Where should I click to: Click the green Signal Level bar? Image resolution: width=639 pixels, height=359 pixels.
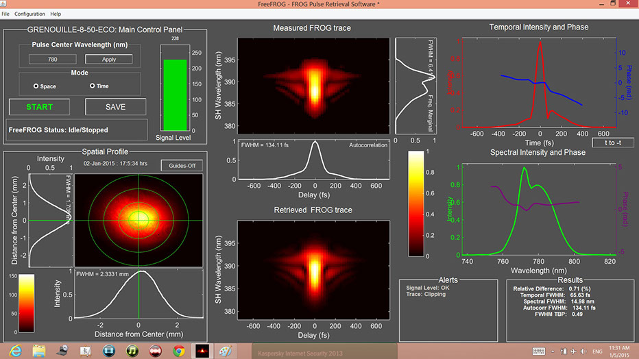pos(174,95)
